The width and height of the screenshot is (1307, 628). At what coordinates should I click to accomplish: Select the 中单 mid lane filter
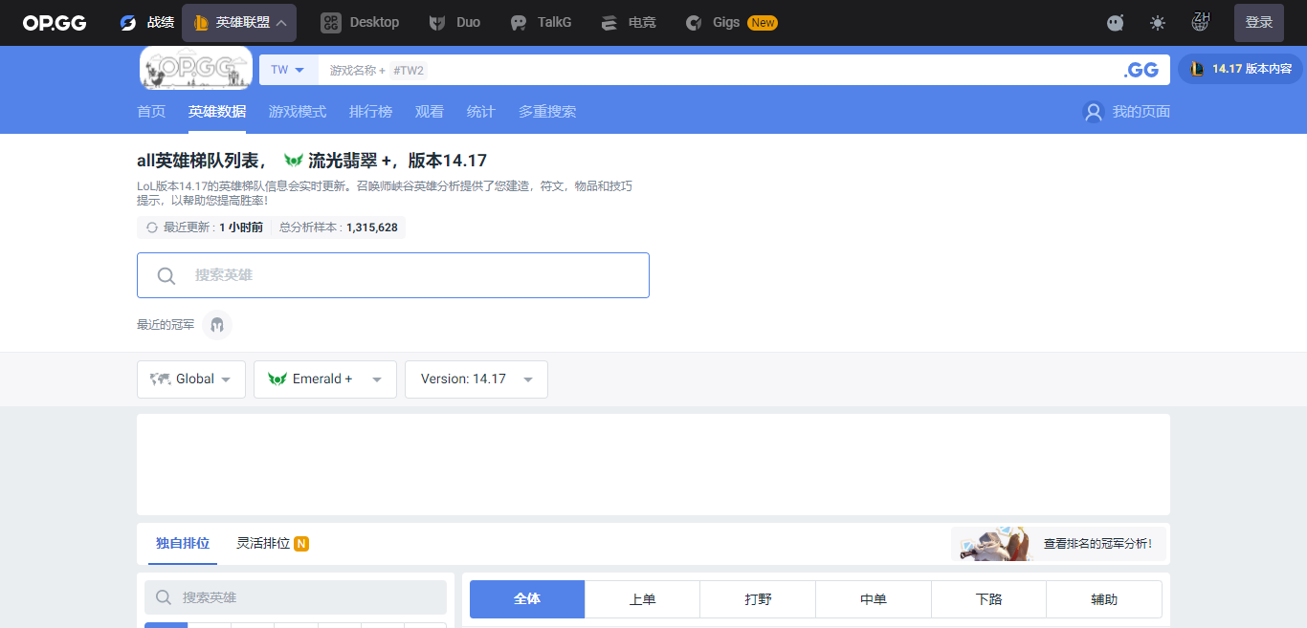(874, 599)
